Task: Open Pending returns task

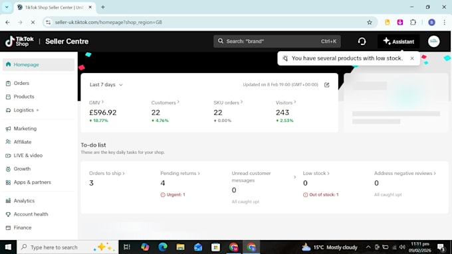Action: point(180,173)
